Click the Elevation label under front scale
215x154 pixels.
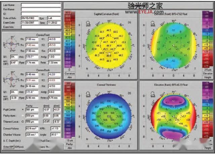click(208, 73)
